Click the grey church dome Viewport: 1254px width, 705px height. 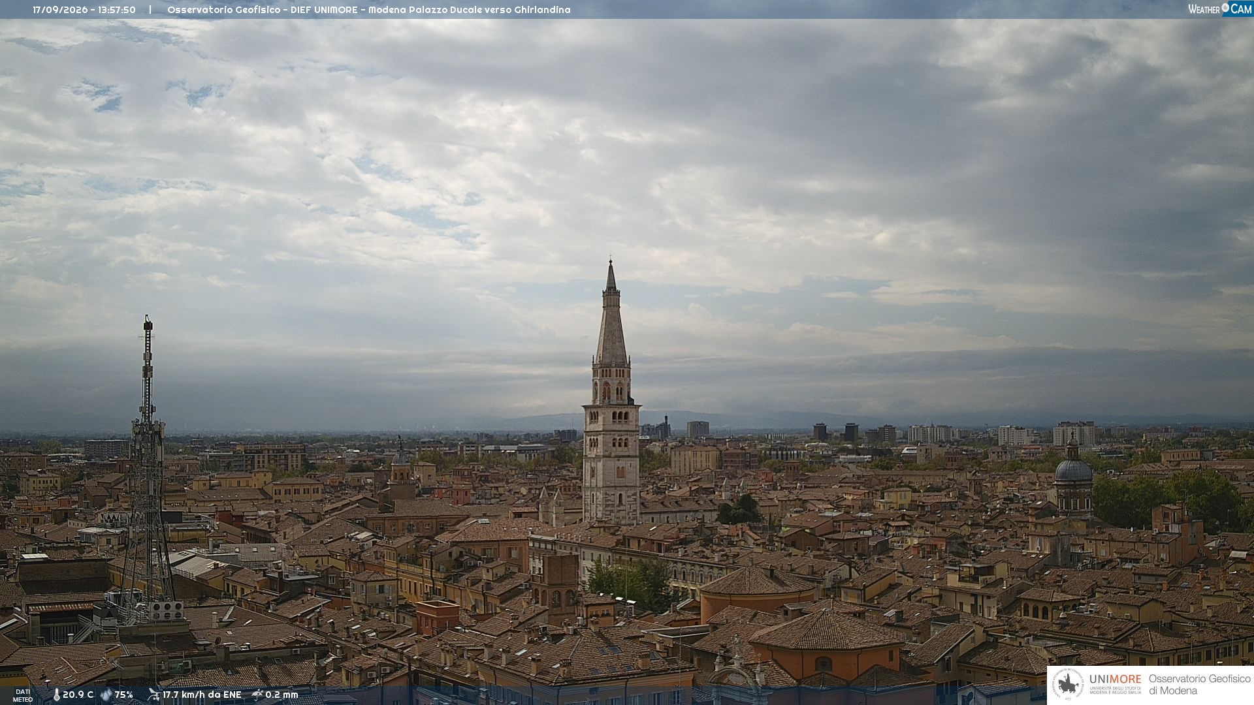(x=1073, y=469)
